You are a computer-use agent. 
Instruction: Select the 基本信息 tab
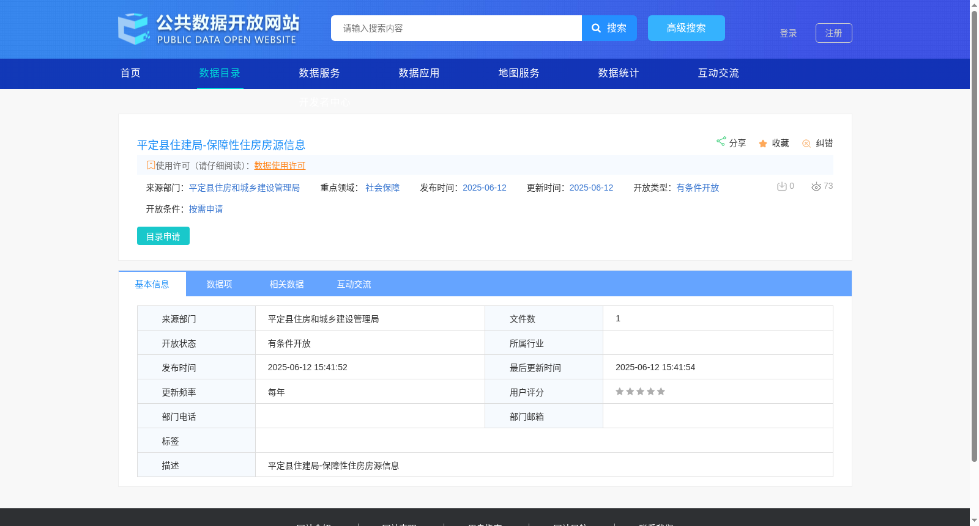pos(152,284)
